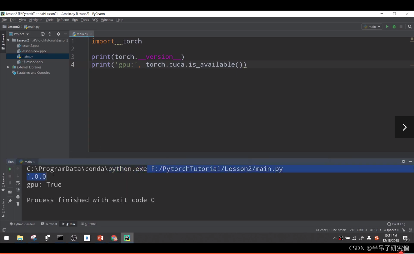The height and width of the screenshot is (254, 414).
Task: Toggle read-only lock icon in status bar
Action: 404,230
